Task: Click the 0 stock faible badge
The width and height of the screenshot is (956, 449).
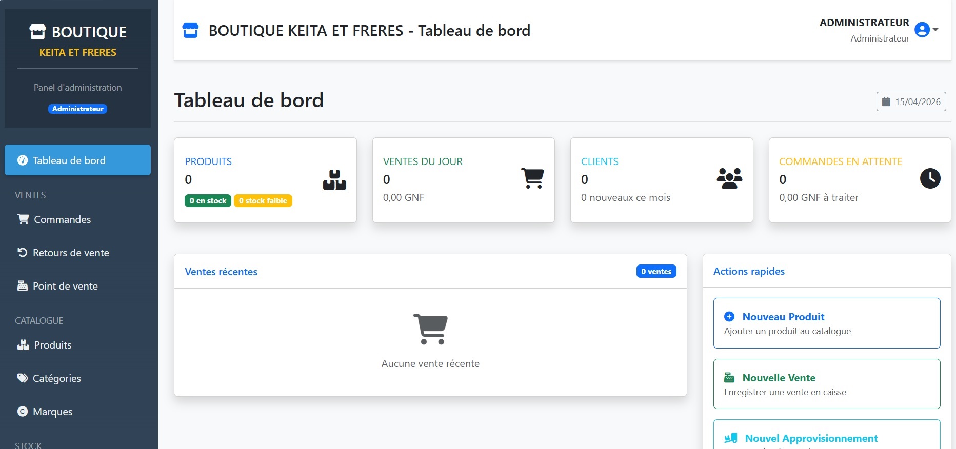Action: coord(263,201)
